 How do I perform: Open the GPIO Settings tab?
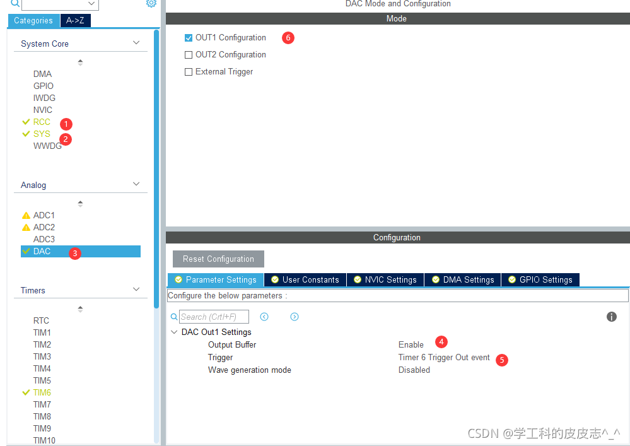pyautogui.click(x=540, y=279)
